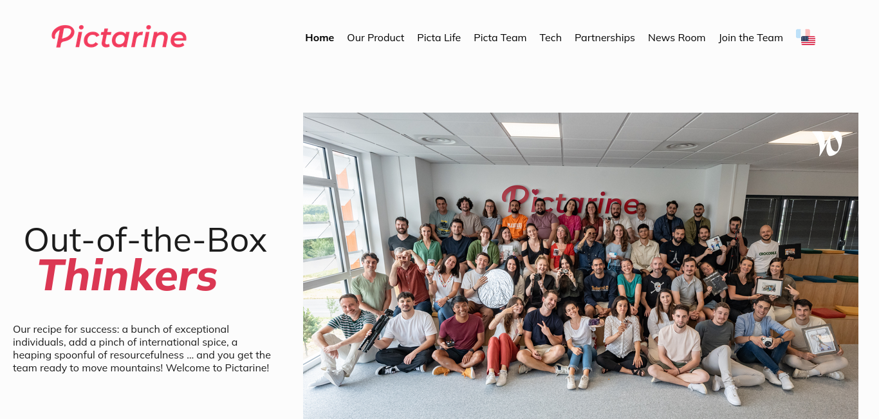Click the Join the Team link
879x419 pixels.
[750, 38]
